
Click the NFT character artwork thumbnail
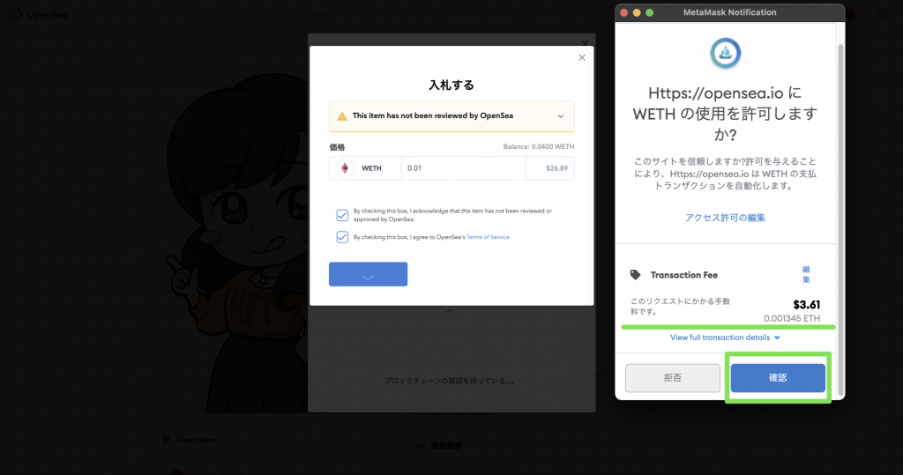237,241
